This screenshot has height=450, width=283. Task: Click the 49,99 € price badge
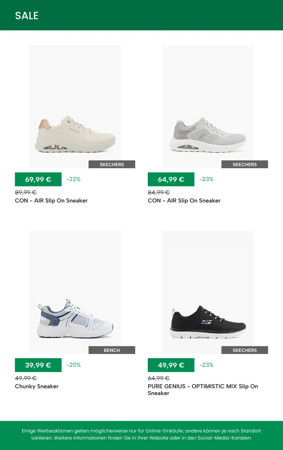click(171, 365)
